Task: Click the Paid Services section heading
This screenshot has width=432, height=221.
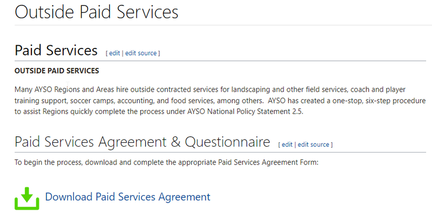Action: click(x=56, y=51)
